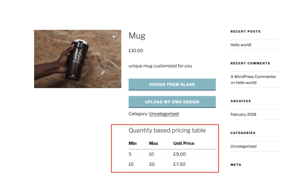
Task: Open Uncategorized under Categories sidebar
Action: click(243, 146)
